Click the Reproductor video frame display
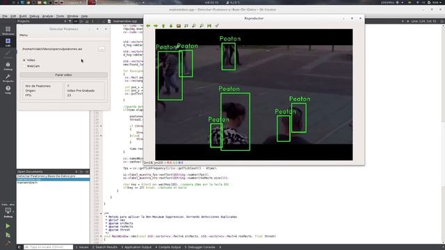This screenshot has width=445, height=250. tap(254, 94)
